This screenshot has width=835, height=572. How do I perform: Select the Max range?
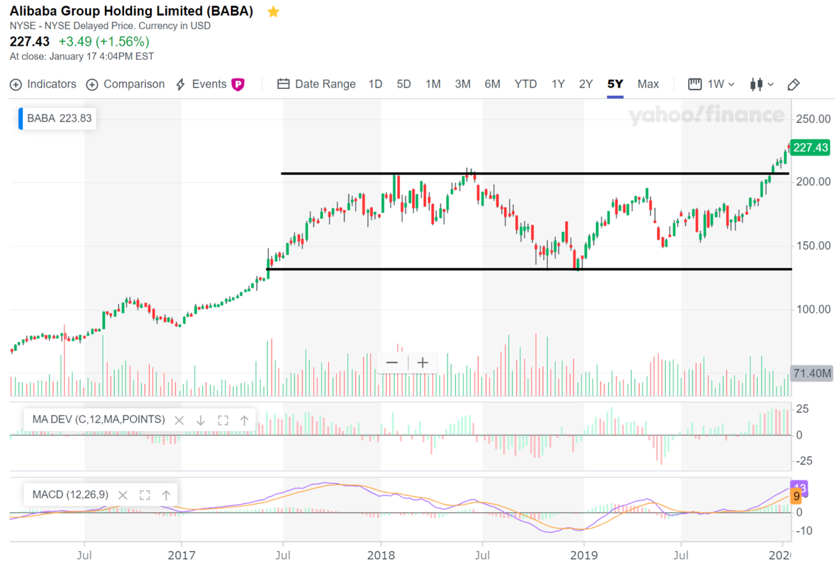[648, 84]
